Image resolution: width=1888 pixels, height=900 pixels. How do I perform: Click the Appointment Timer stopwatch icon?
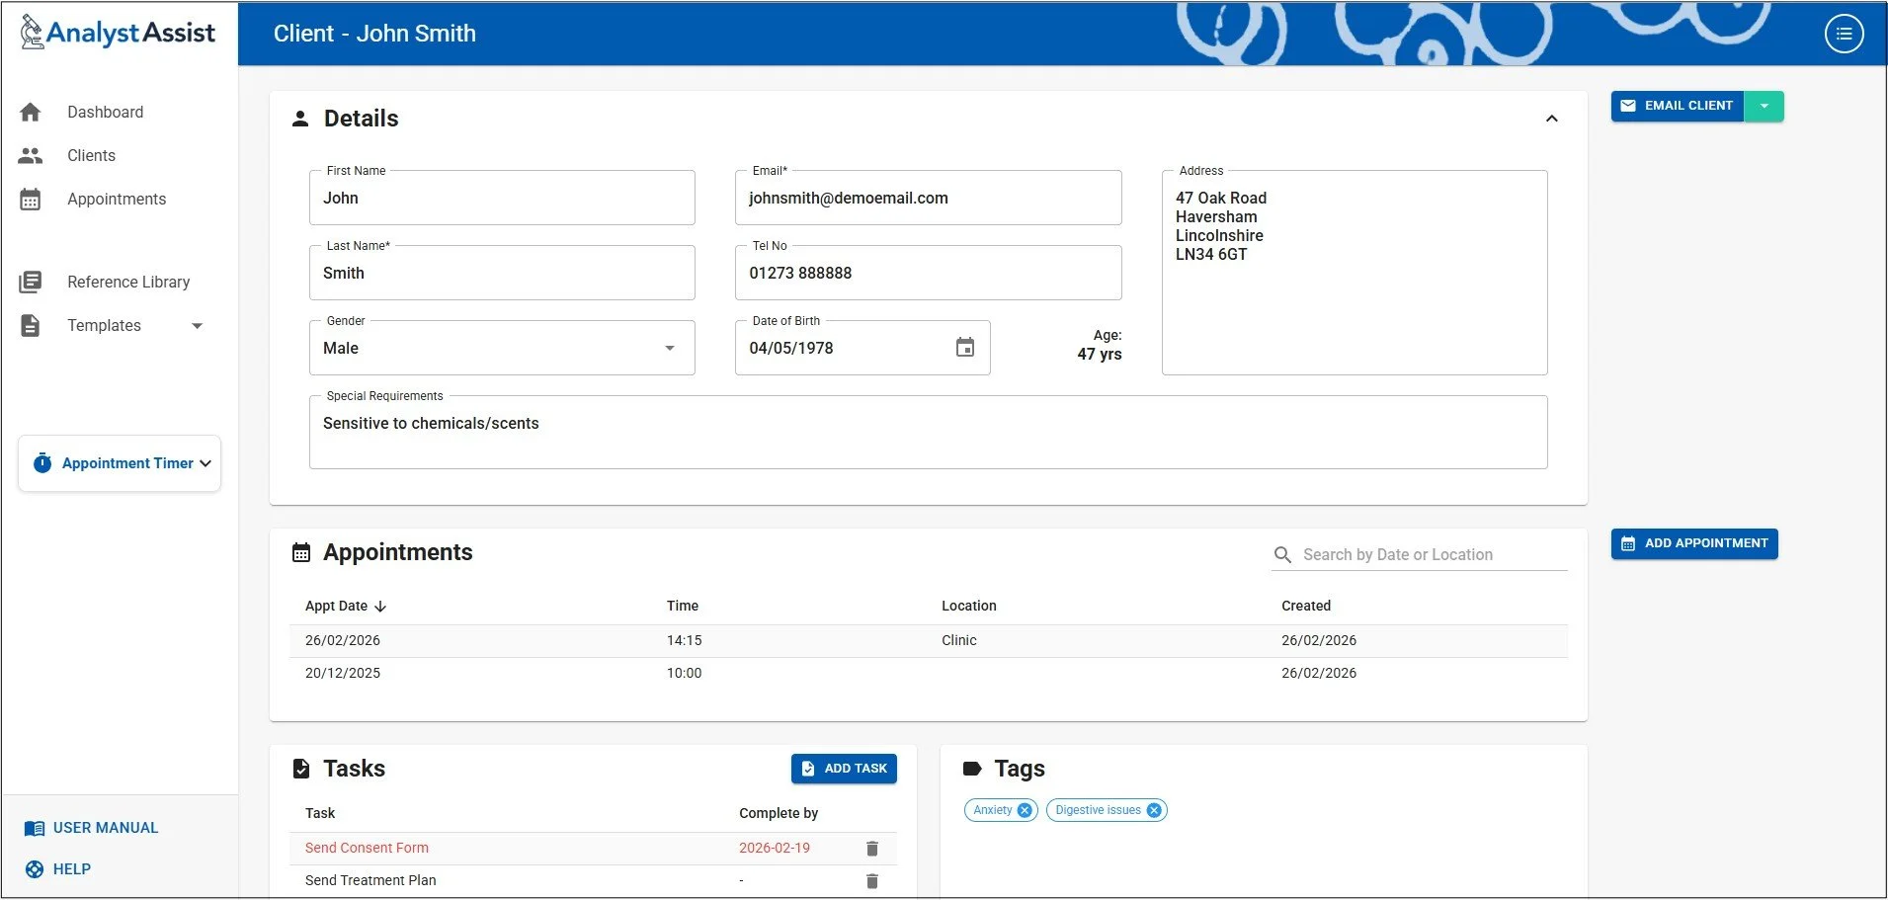[x=42, y=463]
